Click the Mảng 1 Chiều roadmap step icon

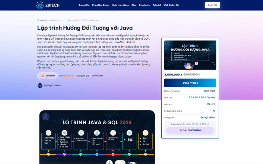[x=64, y=133]
